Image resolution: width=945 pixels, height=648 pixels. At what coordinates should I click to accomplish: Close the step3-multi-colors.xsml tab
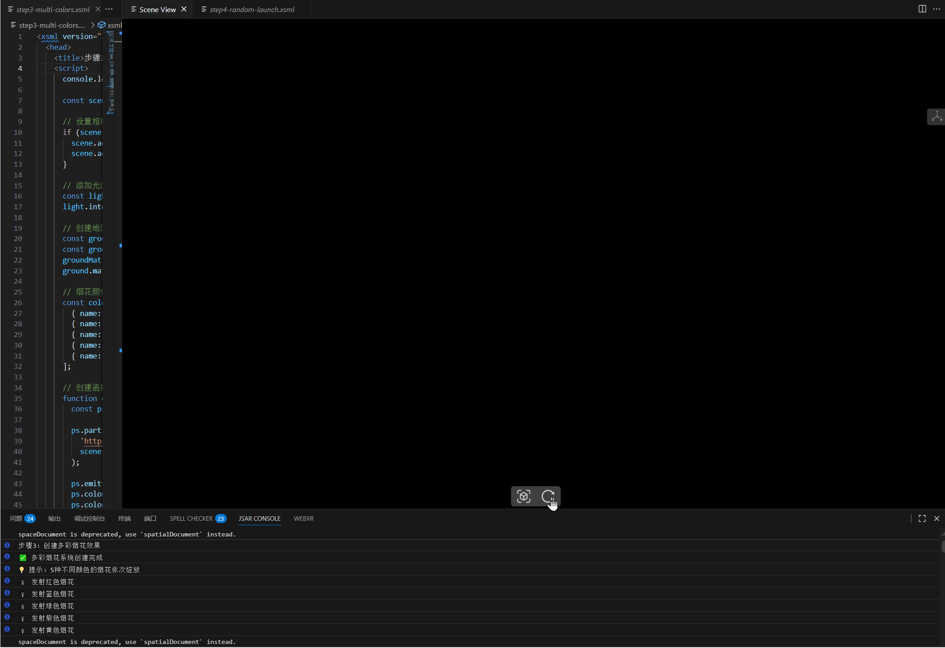(x=98, y=9)
